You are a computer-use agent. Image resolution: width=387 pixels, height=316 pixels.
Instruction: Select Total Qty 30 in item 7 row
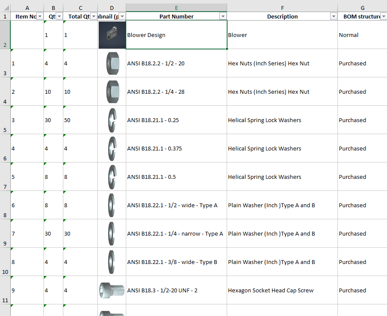click(x=81, y=233)
